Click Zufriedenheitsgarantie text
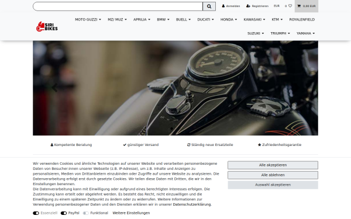The height and width of the screenshot is (219, 351). 281,145
